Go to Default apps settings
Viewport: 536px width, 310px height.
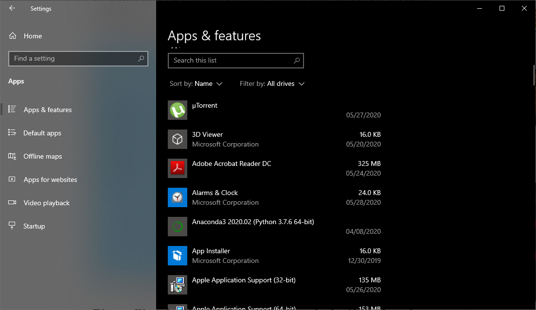[42, 133]
